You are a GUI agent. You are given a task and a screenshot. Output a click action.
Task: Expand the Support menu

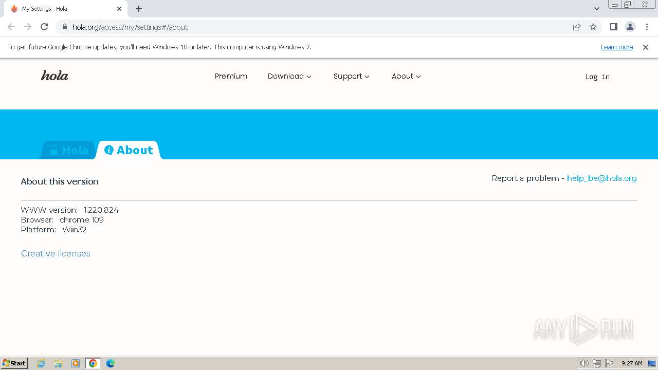(x=352, y=76)
